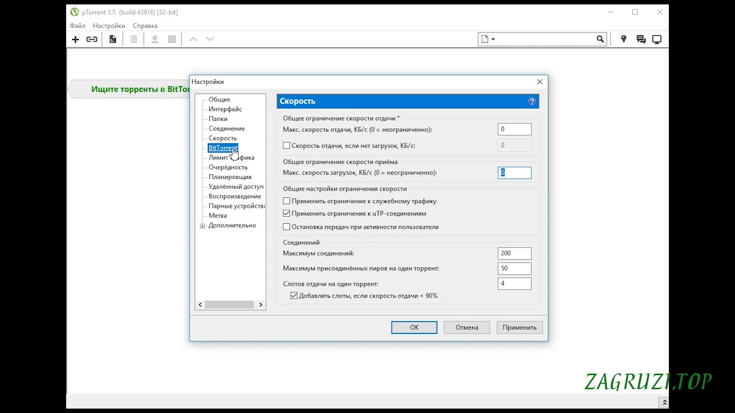Image resolution: width=735 pixels, height=413 pixels.
Task: Open the Файл menu
Action: click(x=78, y=26)
